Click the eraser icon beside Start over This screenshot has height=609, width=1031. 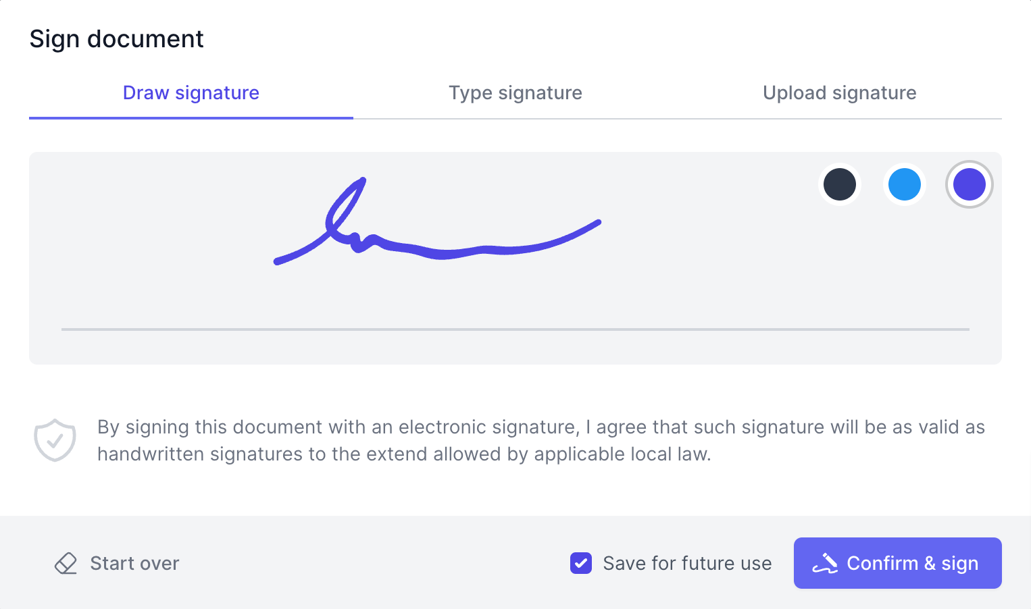66,562
